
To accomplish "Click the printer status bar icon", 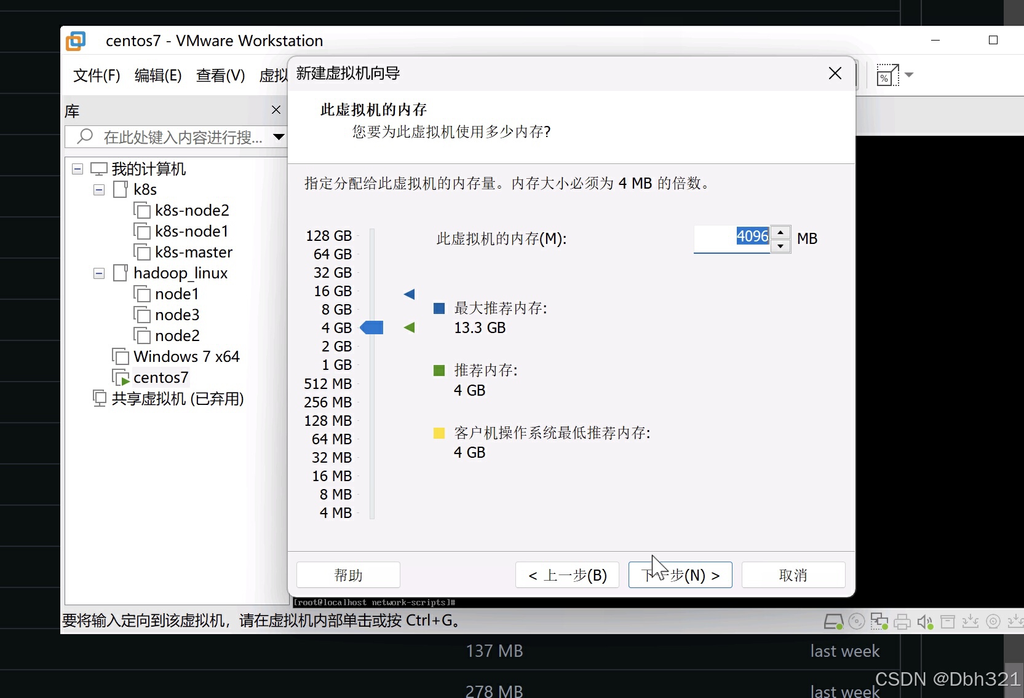I will click(902, 622).
